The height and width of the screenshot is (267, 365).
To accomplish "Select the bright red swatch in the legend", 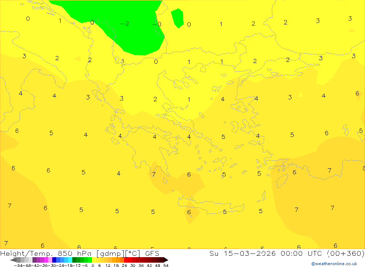I will (x=126, y=260).
